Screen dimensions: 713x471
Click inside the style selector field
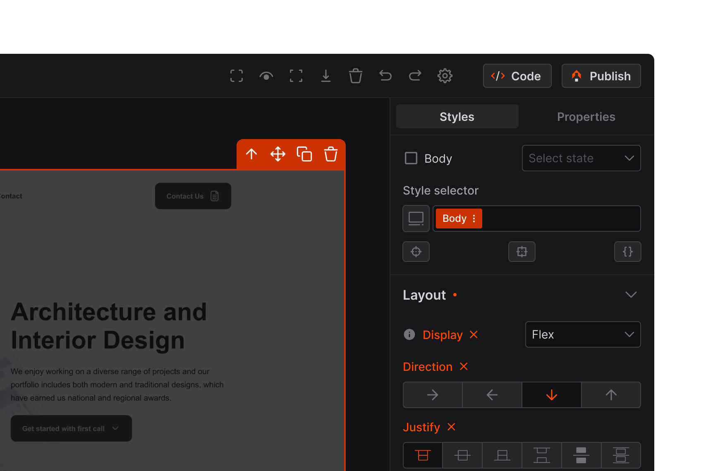coord(536,219)
